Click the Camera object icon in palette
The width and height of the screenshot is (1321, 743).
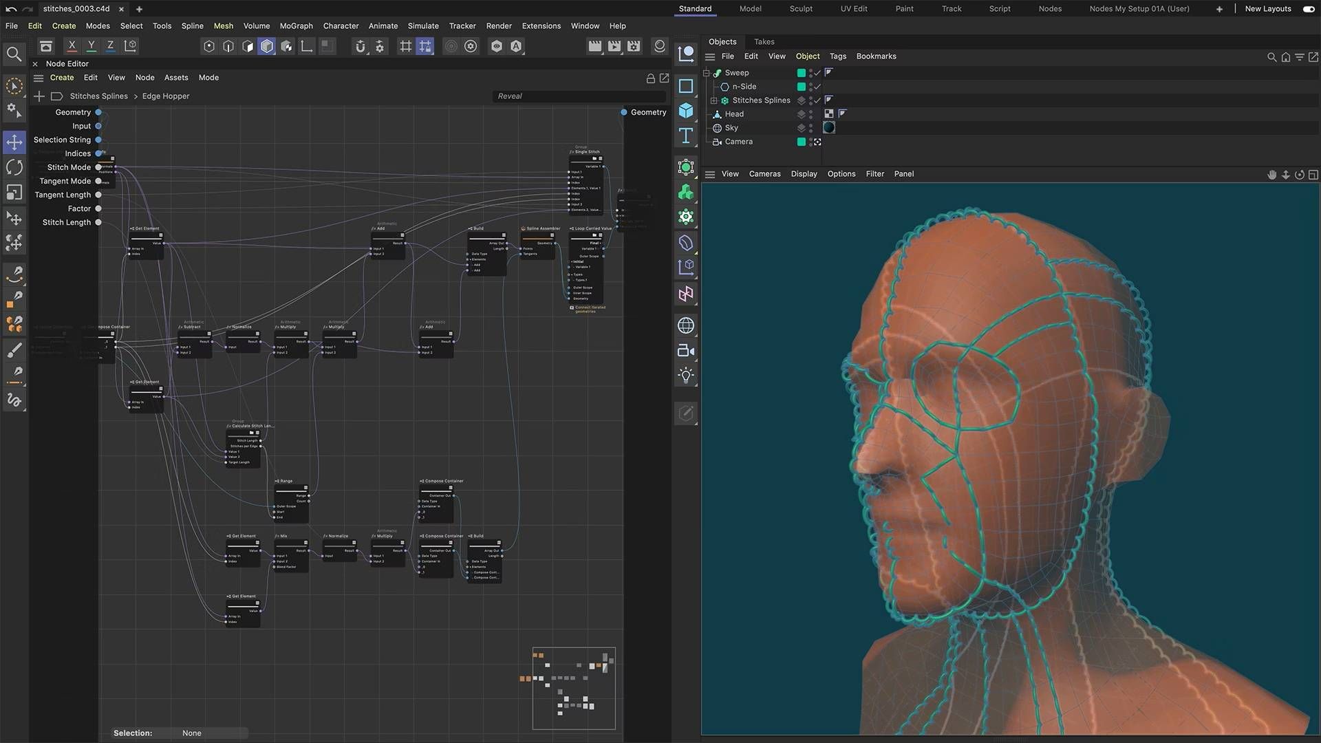tap(686, 351)
